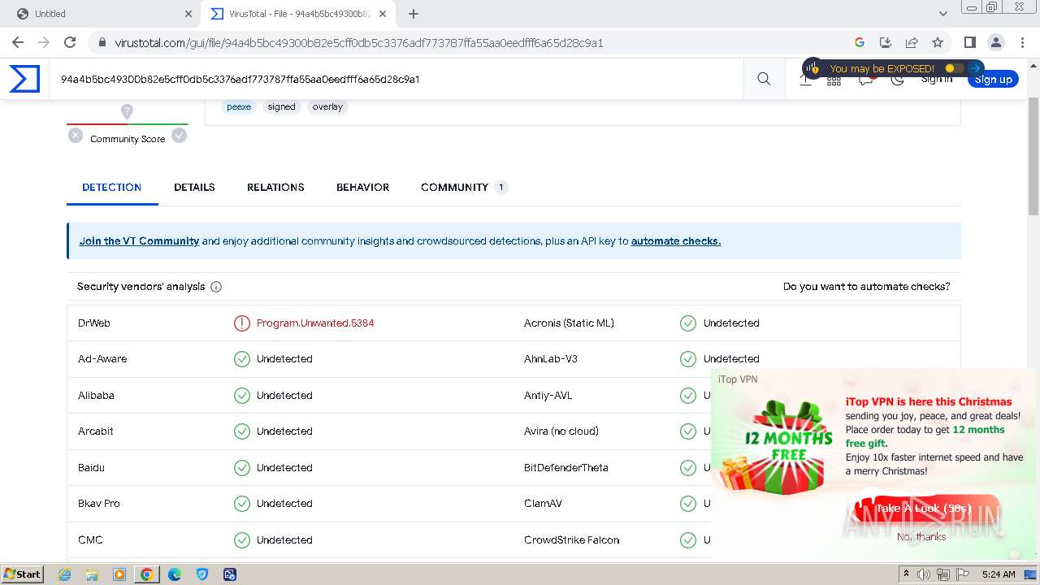Click the signed tag

tap(282, 106)
